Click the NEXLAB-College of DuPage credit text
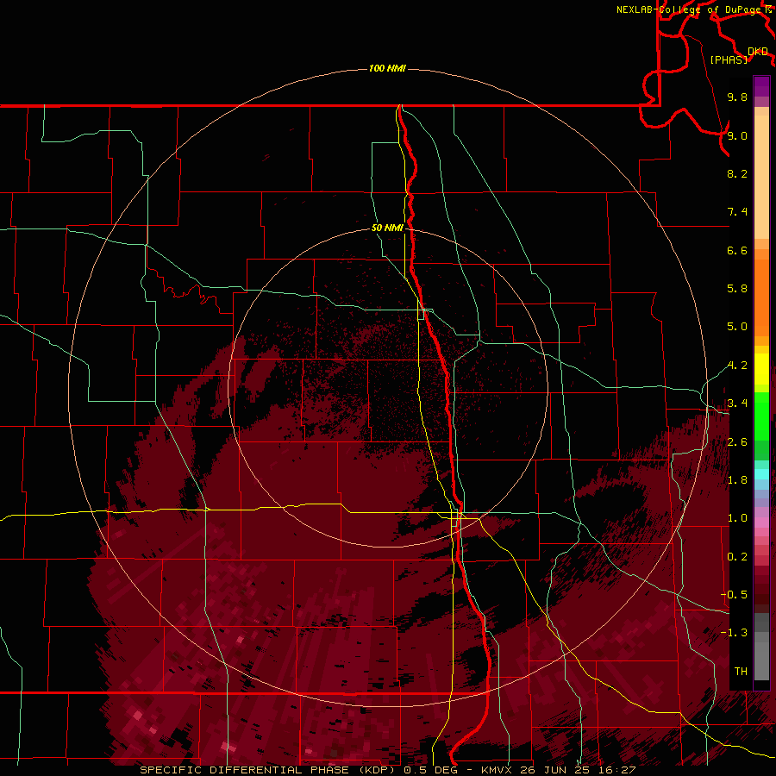This screenshot has height=776, width=776. pos(688,9)
